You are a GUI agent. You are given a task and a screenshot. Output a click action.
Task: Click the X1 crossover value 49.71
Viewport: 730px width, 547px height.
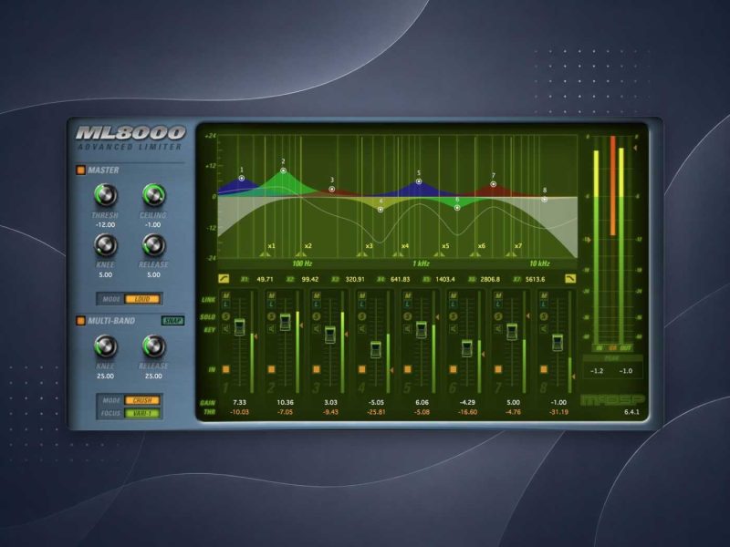tap(265, 279)
